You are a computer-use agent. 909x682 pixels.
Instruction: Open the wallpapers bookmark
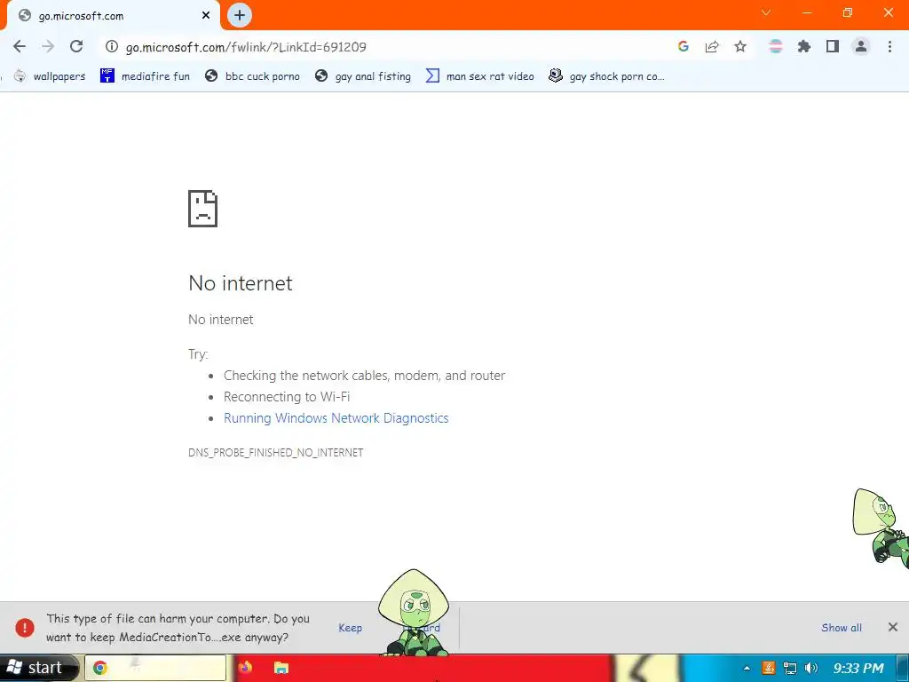(50, 76)
